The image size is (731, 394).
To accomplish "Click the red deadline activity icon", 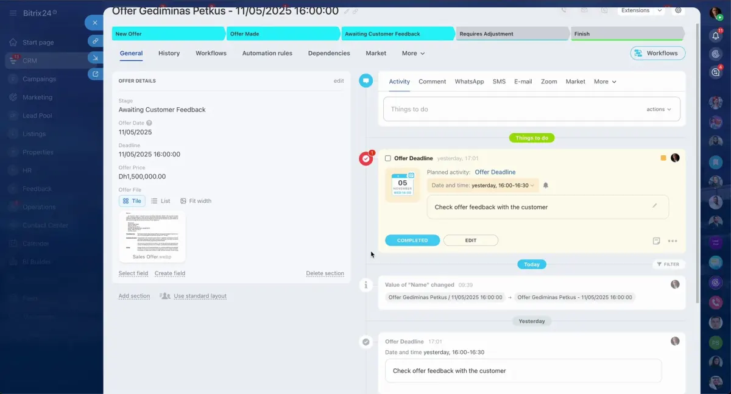I will click(x=365, y=159).
